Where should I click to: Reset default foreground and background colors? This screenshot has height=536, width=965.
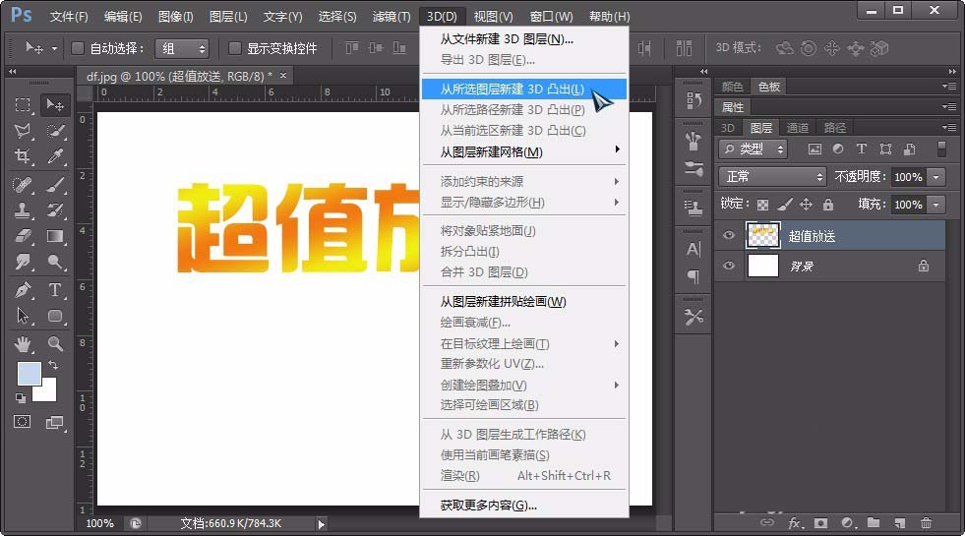coord(21,398)
